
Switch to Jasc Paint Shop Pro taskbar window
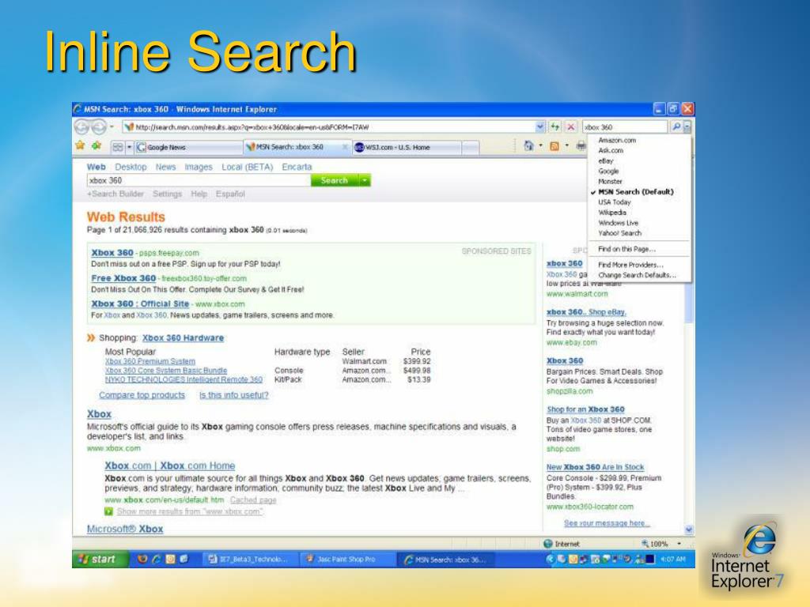point(346,560)
